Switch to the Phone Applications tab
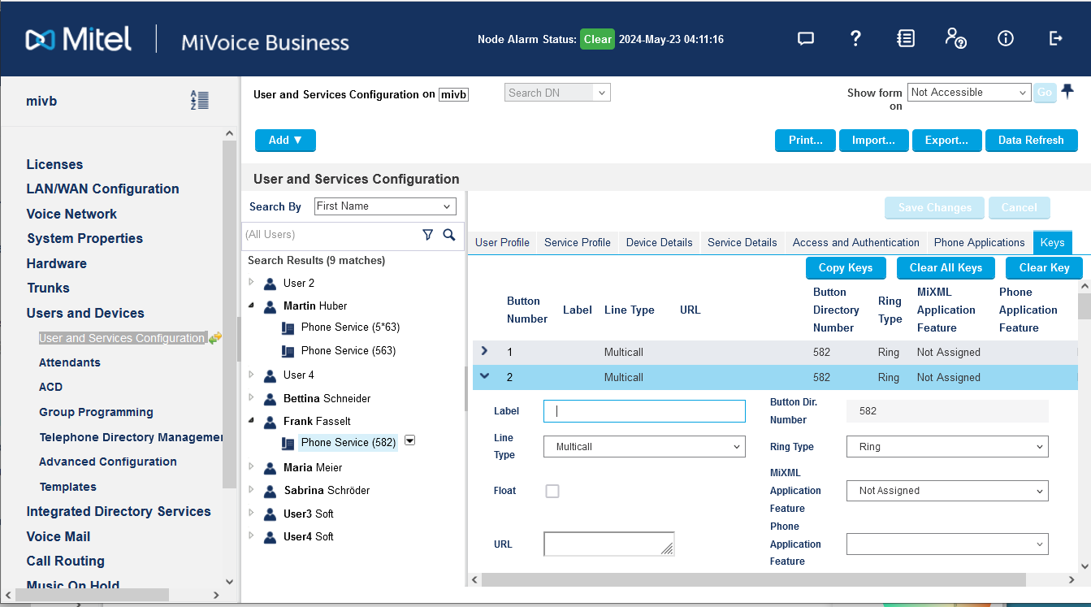 [979, 242]
